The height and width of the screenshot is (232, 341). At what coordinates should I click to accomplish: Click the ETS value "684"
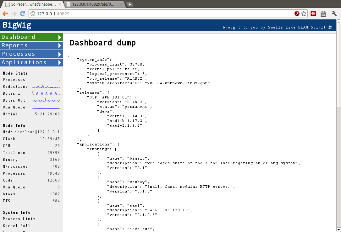(56, 201)
